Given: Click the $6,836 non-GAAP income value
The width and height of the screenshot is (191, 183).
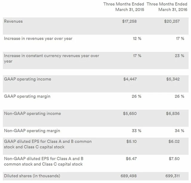Looking at the screenshot, I should click(x=172, y=113).
